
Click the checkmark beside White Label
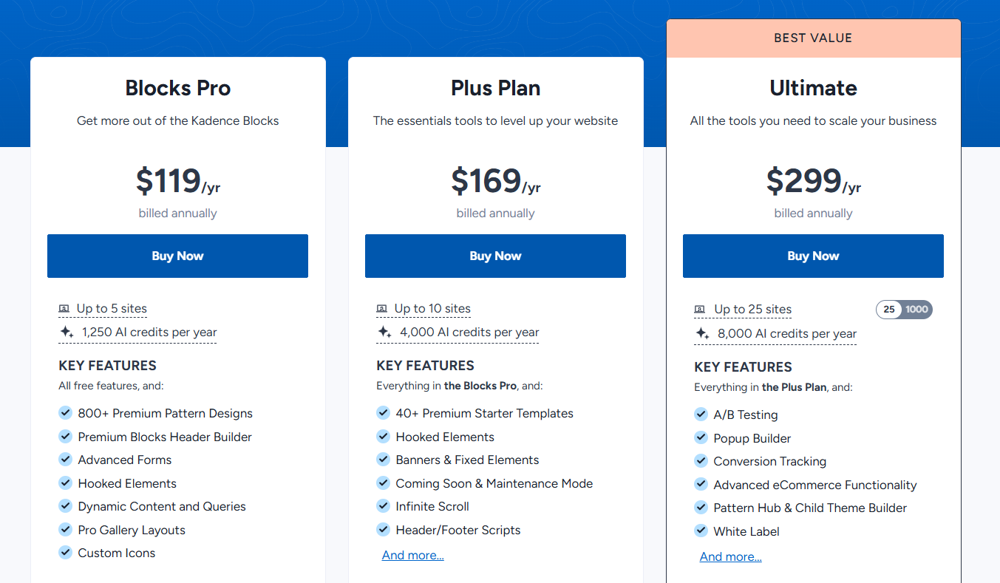click(701, 531)
